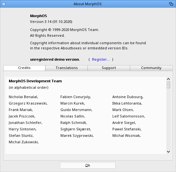
Task: Click the (in alphabetical order) note
Action: (x=28, y=87)
